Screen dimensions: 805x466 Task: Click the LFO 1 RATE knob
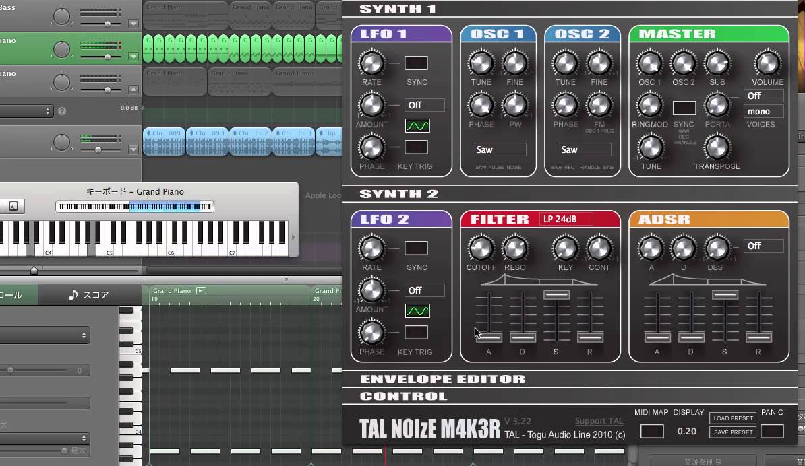click(371, 63)
